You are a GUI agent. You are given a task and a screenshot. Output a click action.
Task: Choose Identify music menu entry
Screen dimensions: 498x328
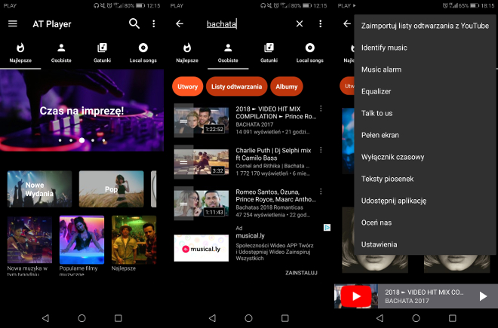point(384,48)
